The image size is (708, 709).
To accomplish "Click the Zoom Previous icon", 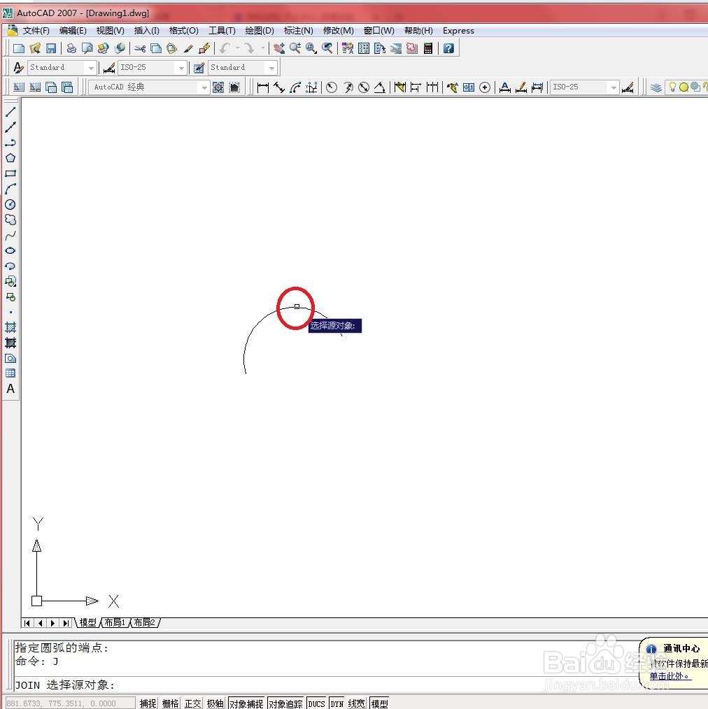I will pos(327,48).
